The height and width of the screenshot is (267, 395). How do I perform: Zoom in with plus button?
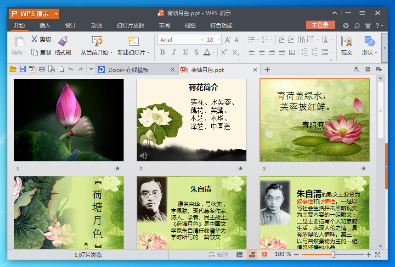368,255
